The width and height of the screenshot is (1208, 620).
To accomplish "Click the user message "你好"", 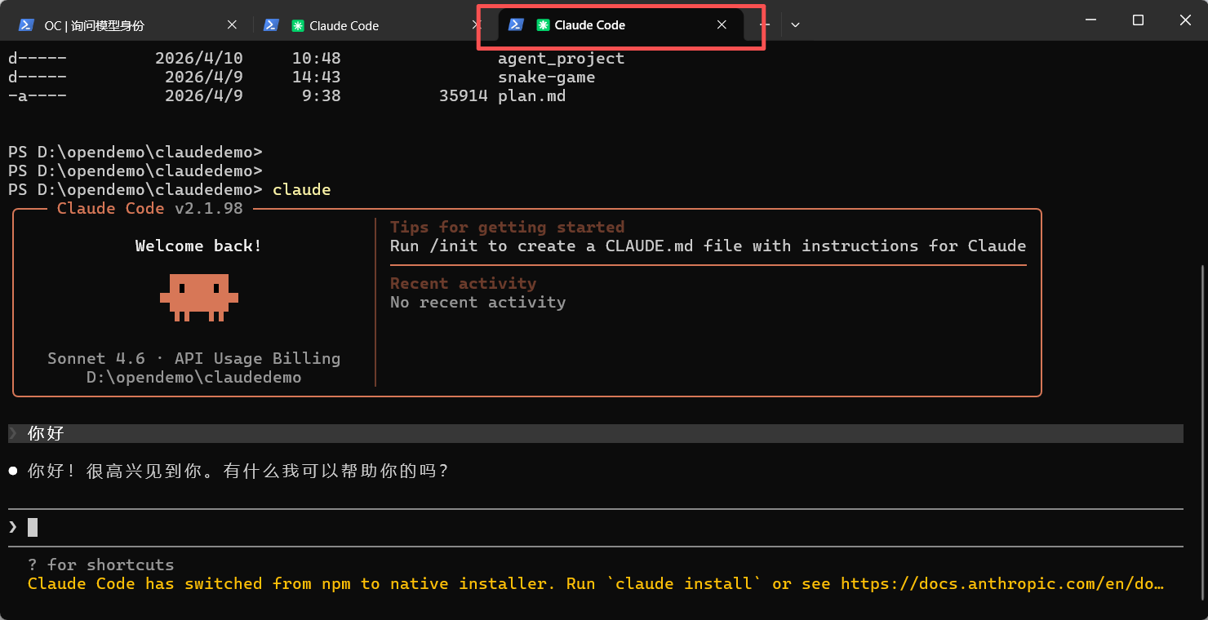I will pyautogui.click(x=46, y=434).
